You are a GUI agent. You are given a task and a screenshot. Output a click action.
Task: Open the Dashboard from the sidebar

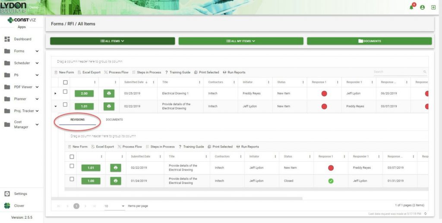point(22,39)
